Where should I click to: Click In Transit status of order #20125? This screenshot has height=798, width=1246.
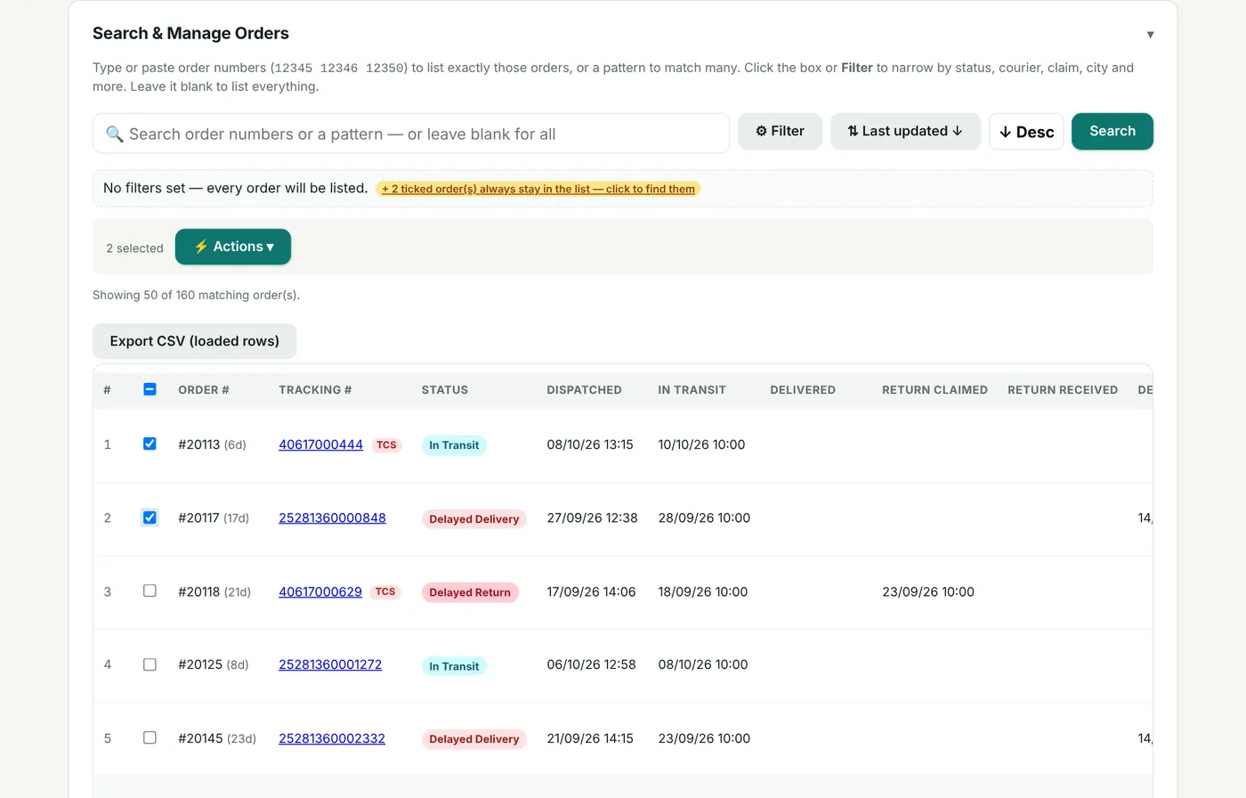pos(454,666)
